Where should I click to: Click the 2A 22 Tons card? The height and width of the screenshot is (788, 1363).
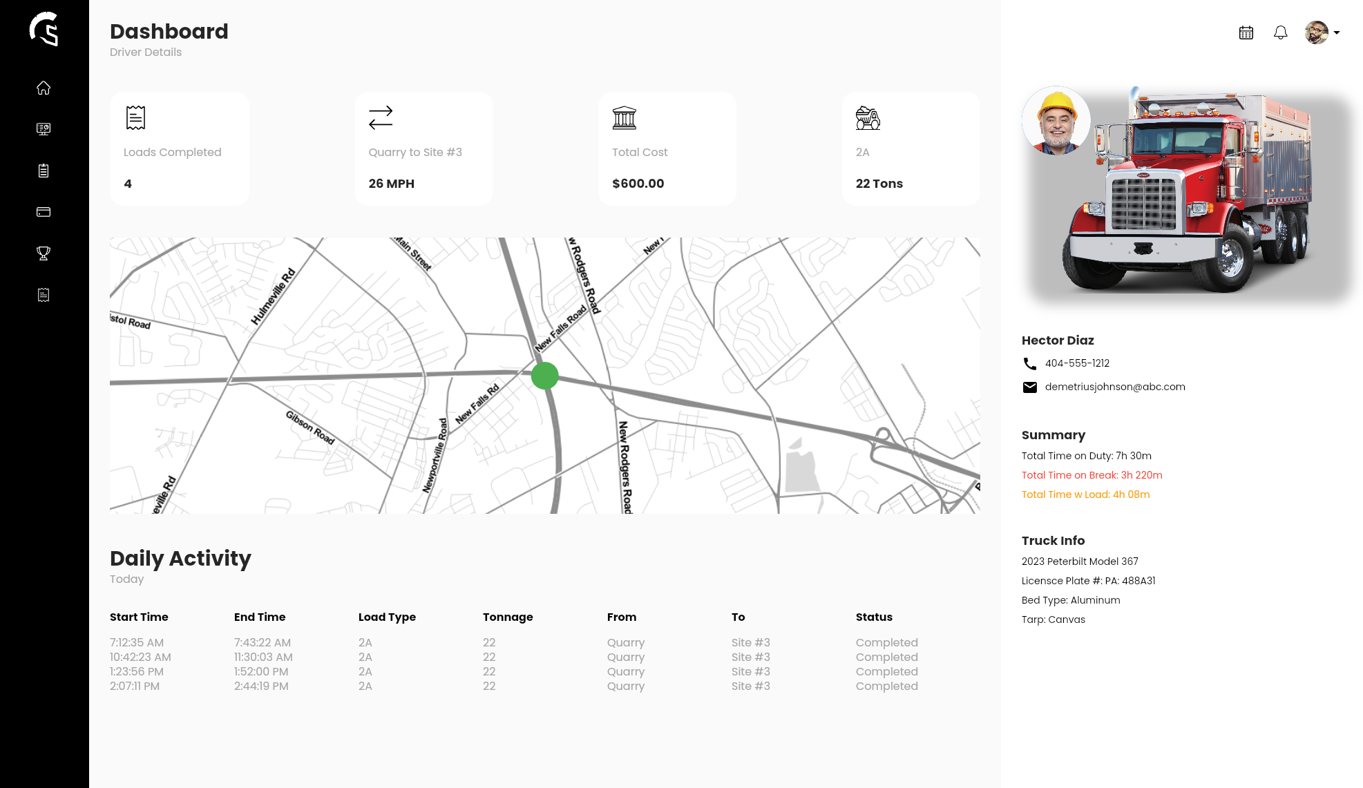tap(911, 148)
